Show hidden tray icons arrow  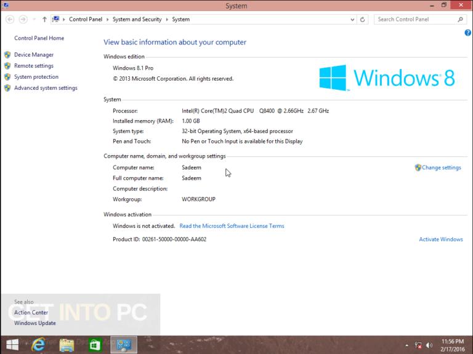click(407, 345)
